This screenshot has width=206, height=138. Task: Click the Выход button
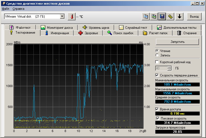[x=194, y=17]
